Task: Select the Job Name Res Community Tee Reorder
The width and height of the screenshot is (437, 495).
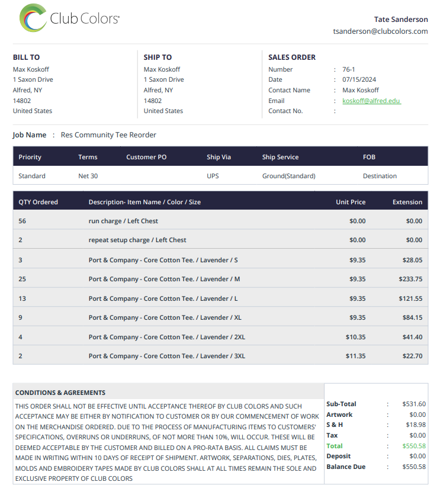Action: pyautogui.click(x=108, y=135)
